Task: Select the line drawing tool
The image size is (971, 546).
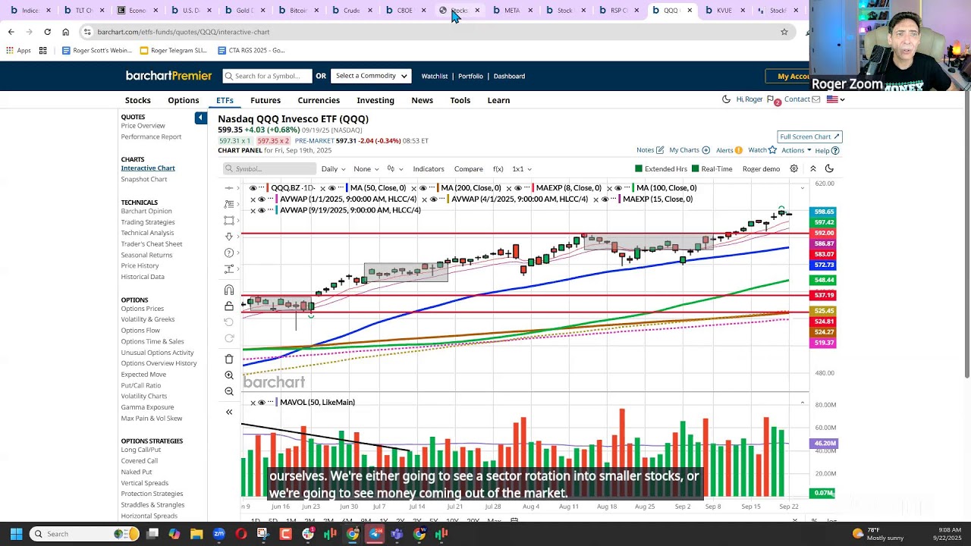Action: pos(229,187)
